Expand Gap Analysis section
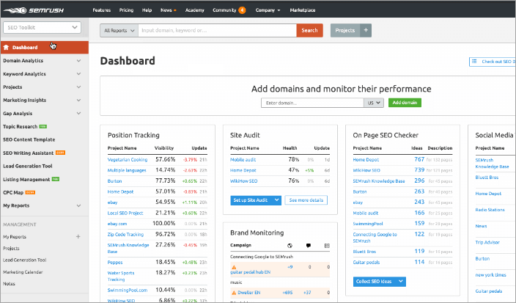The image size is (516, 303). (78, 113)
